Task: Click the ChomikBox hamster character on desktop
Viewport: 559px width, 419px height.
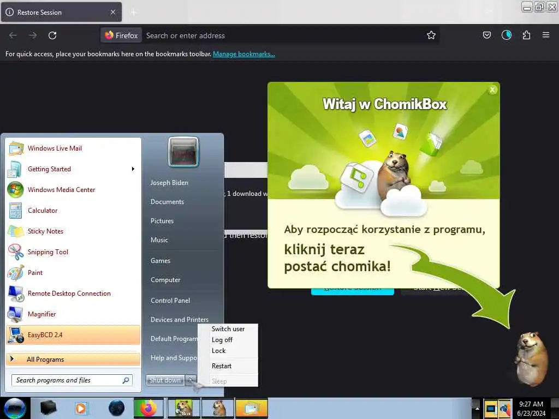Action: (x=532, y=358)
